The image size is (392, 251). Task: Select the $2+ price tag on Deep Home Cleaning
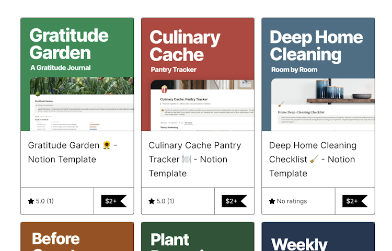(355, 201)
